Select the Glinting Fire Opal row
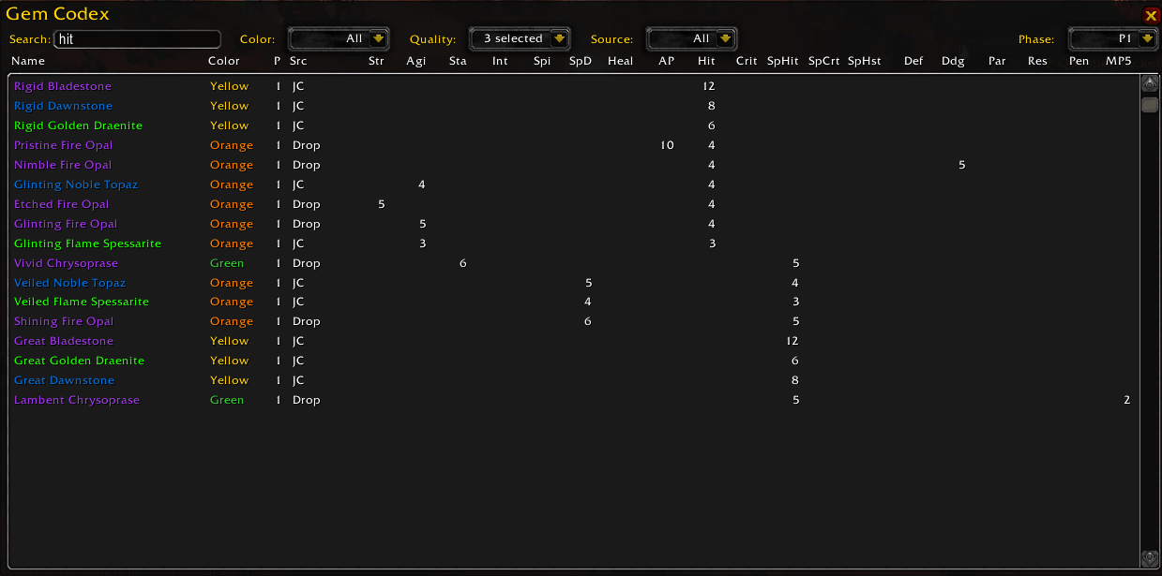 574,224
